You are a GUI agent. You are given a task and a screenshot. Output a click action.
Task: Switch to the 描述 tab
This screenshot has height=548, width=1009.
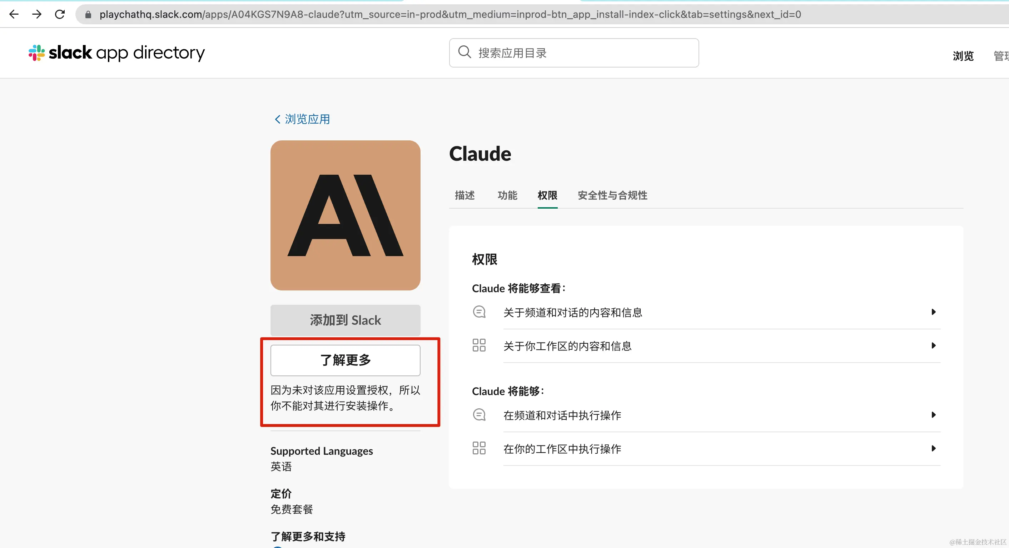click(x=464, y=195)
